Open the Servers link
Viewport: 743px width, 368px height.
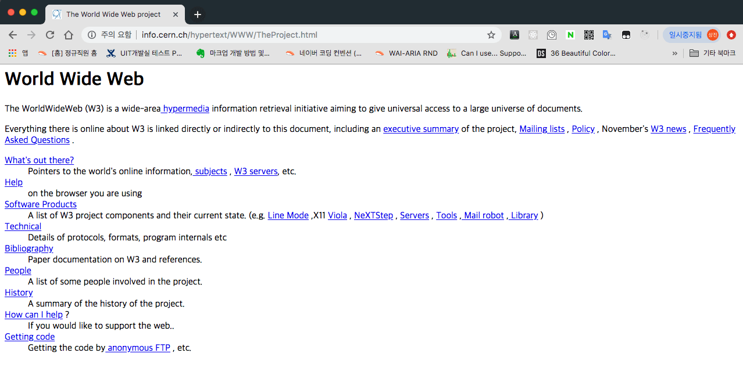pyautogui.click(x=415, y=215)
